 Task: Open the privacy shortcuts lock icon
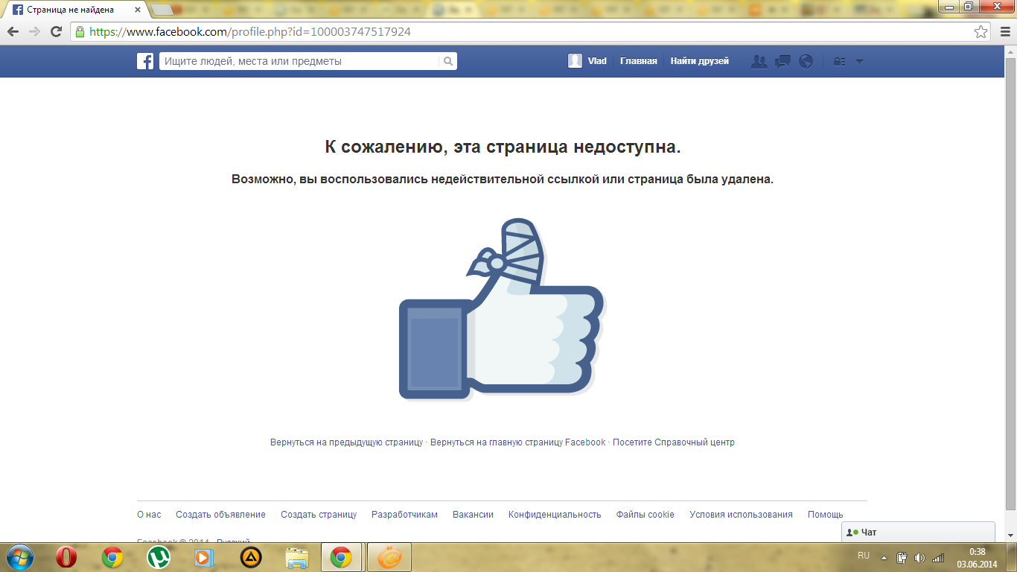[839, 62]
